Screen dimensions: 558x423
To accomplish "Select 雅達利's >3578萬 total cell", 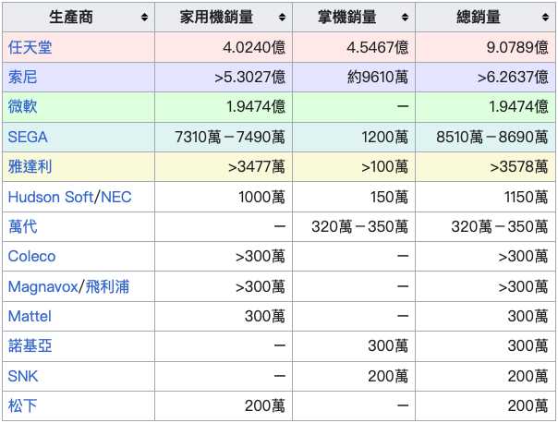I will coord(485,167).
